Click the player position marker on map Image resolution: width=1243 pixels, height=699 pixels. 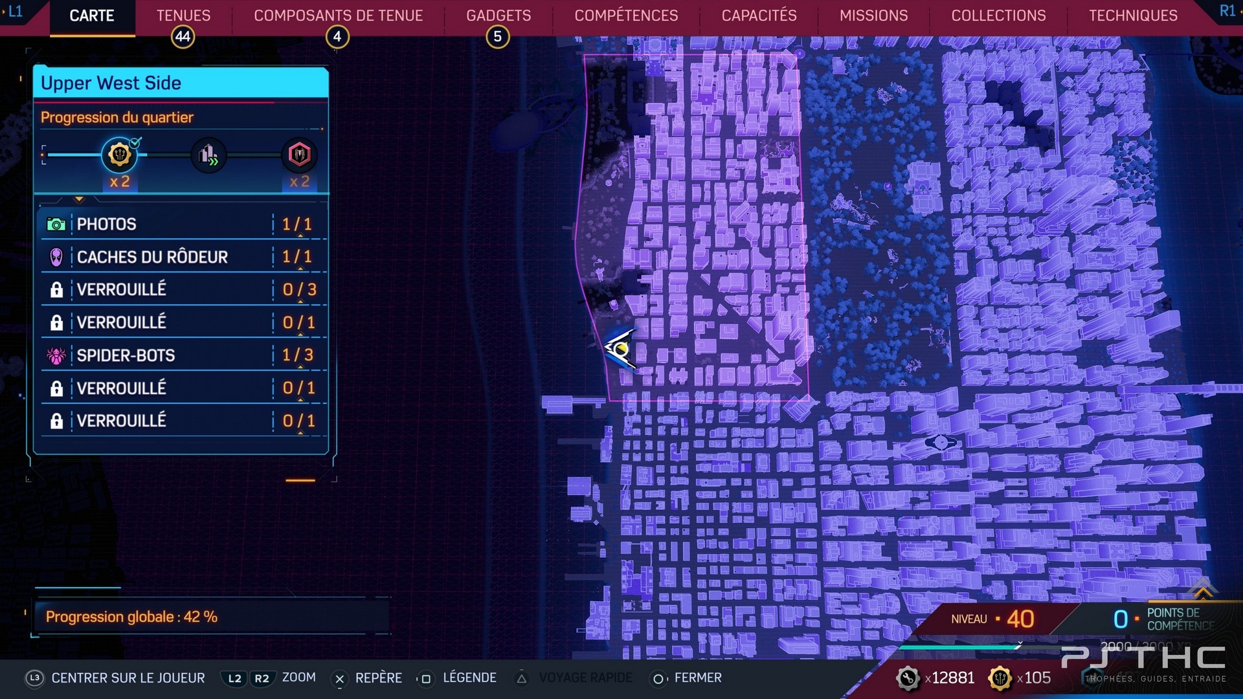coord(620,349)
